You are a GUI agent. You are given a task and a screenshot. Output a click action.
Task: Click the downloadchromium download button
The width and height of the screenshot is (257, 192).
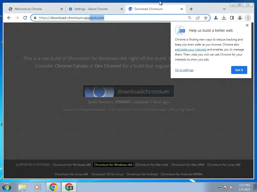[x=128, y=91]
